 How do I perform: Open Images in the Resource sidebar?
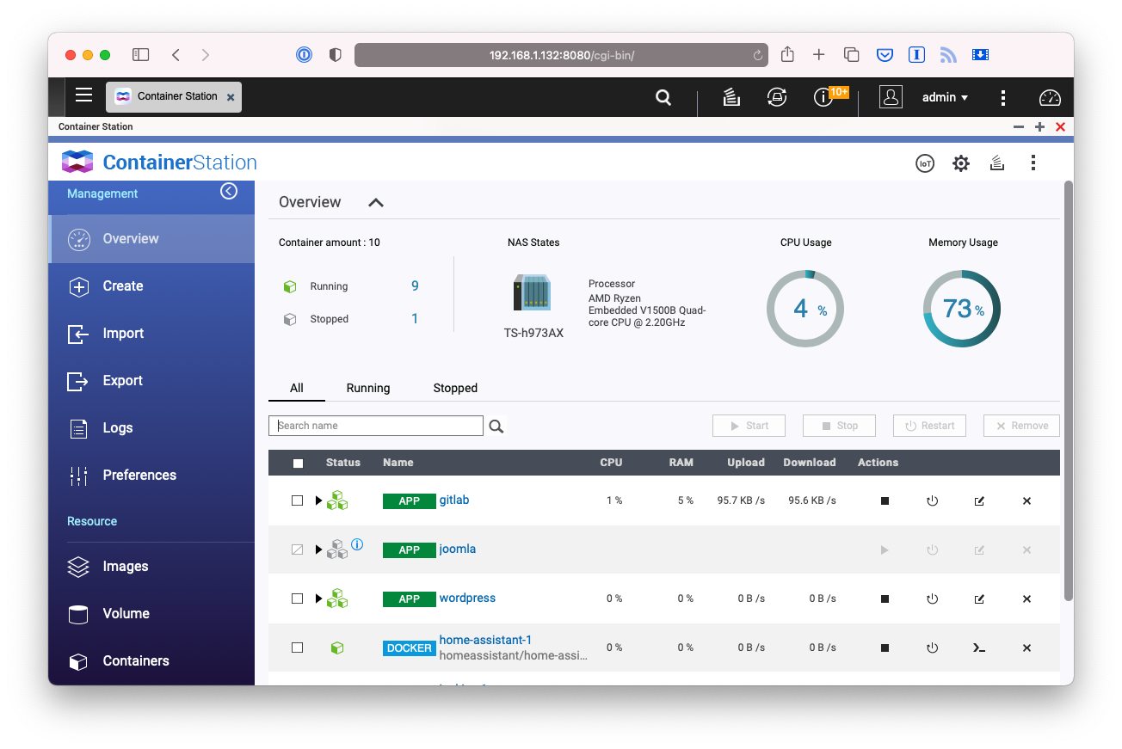pos(126,566)
